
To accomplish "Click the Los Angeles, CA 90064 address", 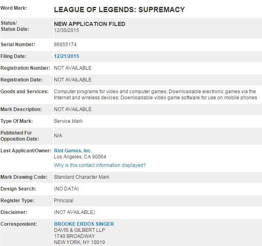I will [x=80, y=157].
